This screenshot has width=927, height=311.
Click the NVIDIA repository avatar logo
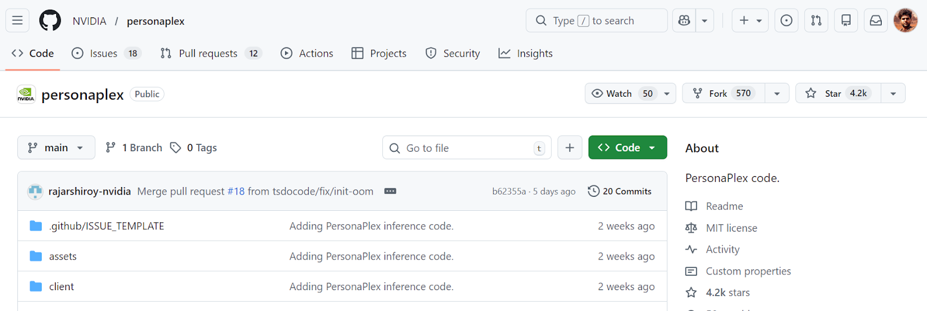pyautogui.click(x=26, y=94)
